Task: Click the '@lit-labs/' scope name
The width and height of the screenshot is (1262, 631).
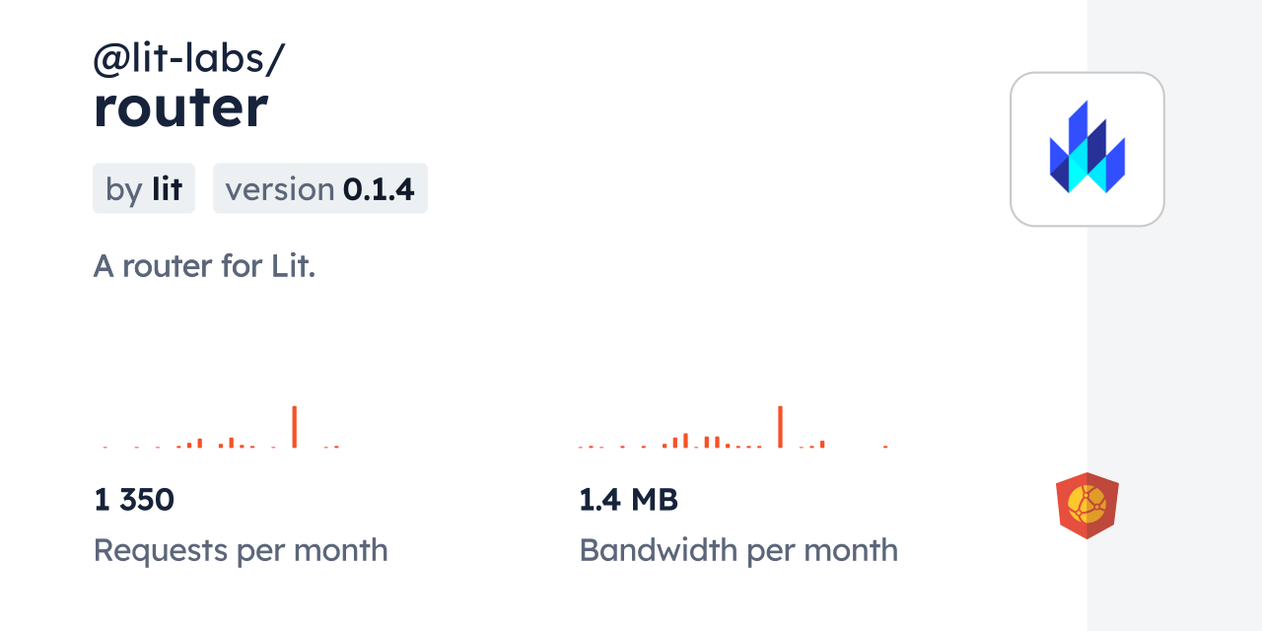Action: [x=188, y=59]
